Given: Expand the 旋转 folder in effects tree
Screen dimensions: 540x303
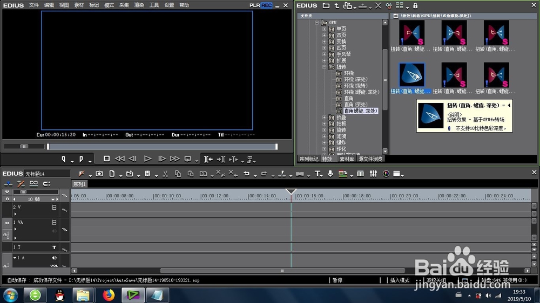Looking at the screenshot, I should click(x=324, y=130).
